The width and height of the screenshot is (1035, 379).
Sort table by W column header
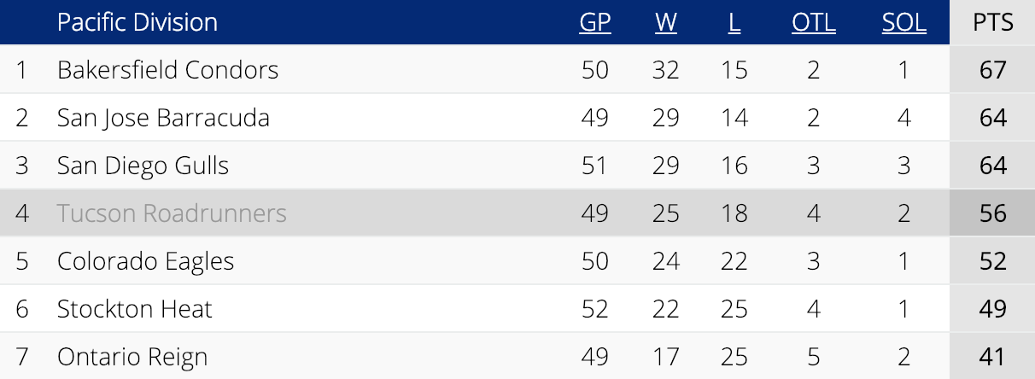(666, 22)
